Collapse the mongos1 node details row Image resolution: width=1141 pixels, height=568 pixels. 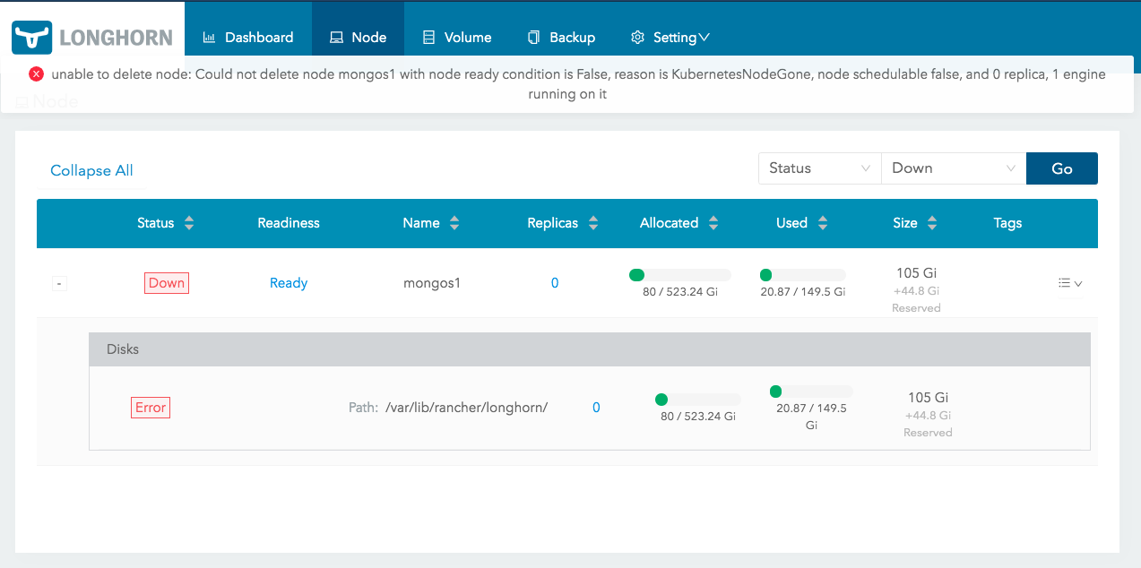(x=58, y=282)
